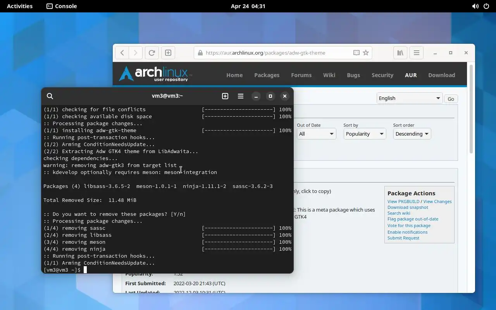The image size is (496, 310).
Task: Click the Download snapshot link
Action: pos(408,207)
